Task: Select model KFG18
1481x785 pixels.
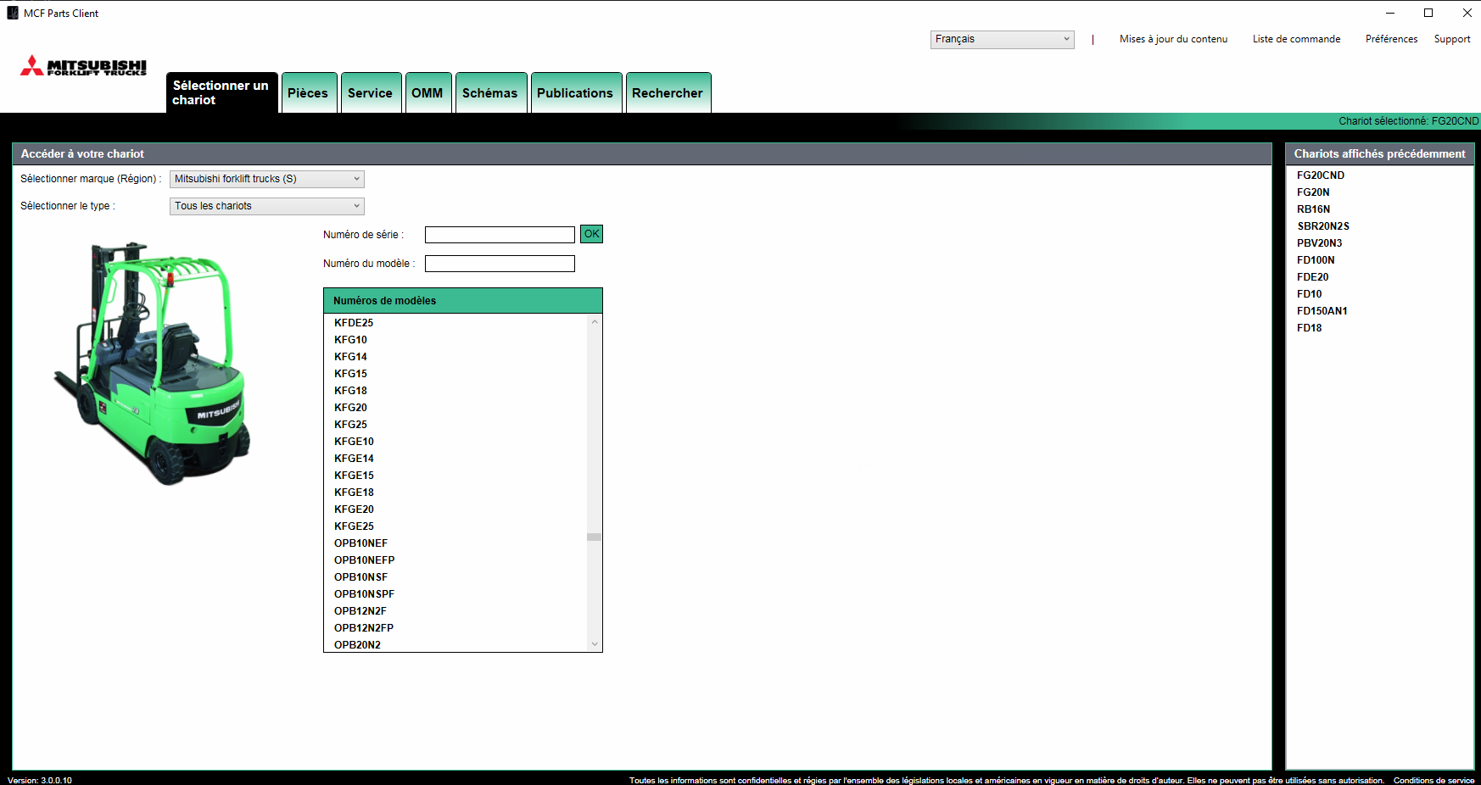Action: coord(350,391)
